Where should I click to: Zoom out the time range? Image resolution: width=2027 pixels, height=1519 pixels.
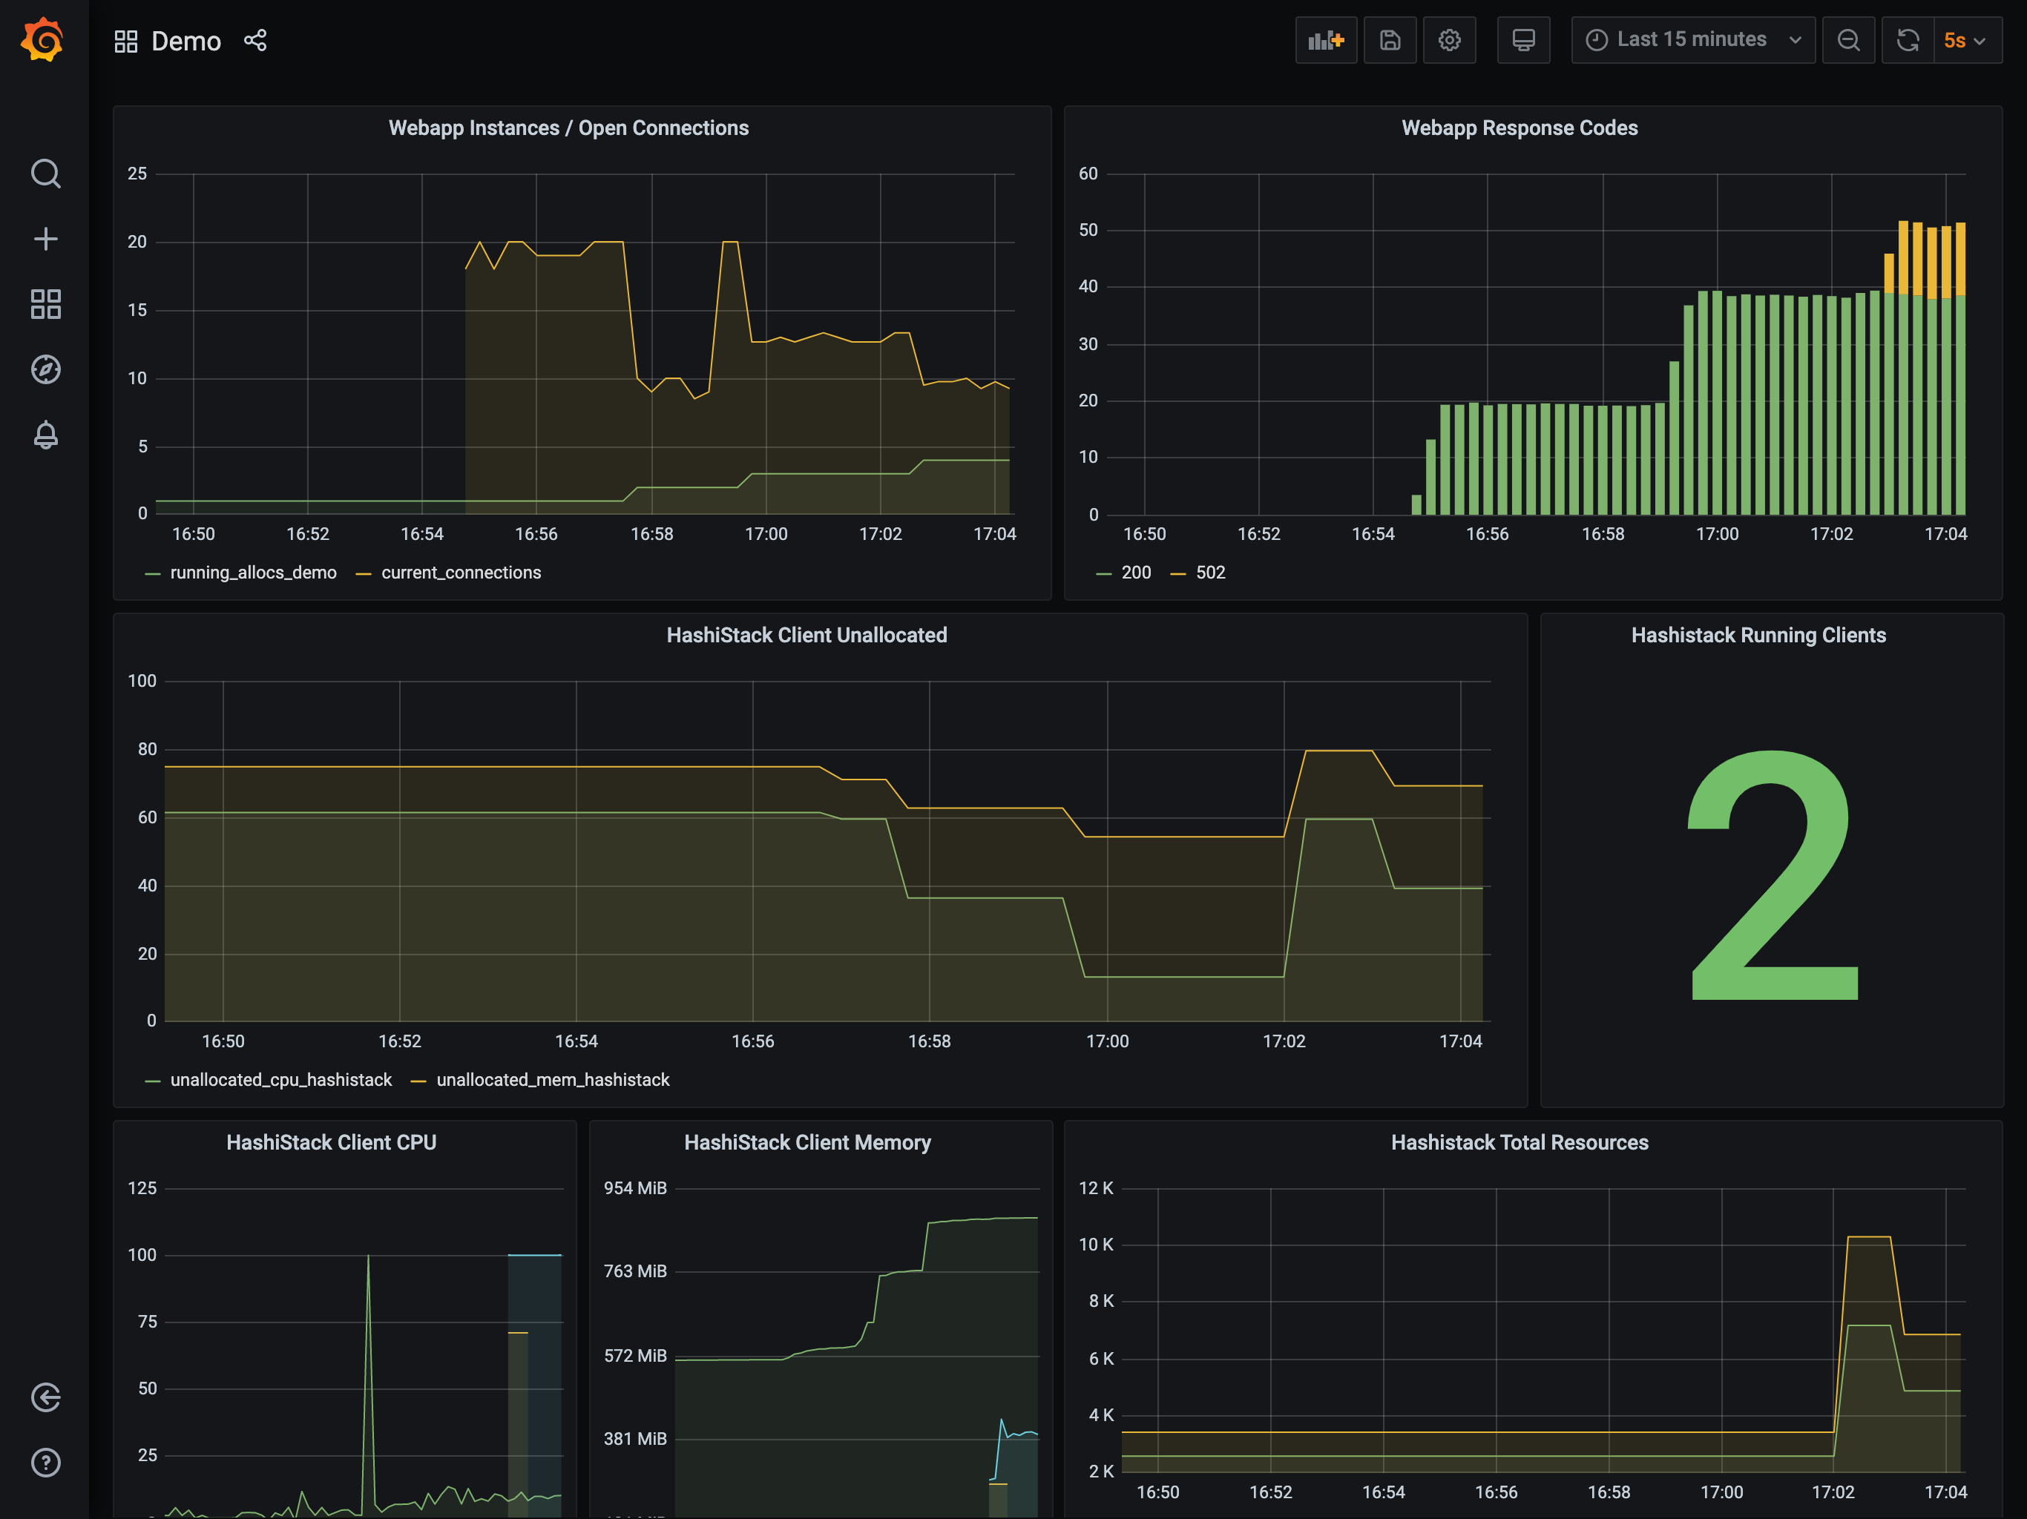tap(1849, 40)
